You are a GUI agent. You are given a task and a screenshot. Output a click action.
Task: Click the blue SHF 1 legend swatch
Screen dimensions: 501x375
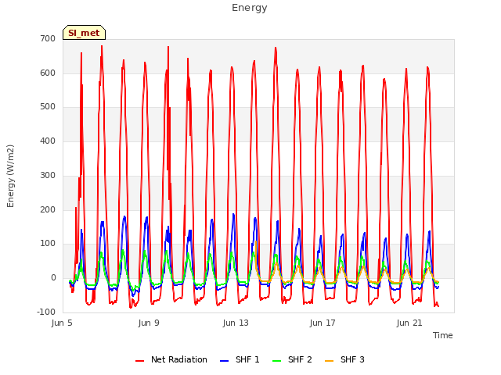[225, 361]
